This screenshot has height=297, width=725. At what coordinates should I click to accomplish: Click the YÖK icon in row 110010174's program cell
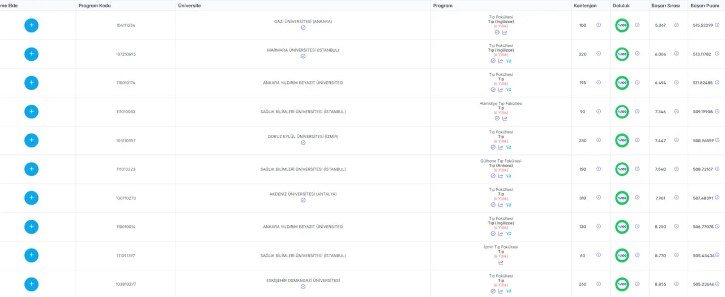[x=509, y=90]
